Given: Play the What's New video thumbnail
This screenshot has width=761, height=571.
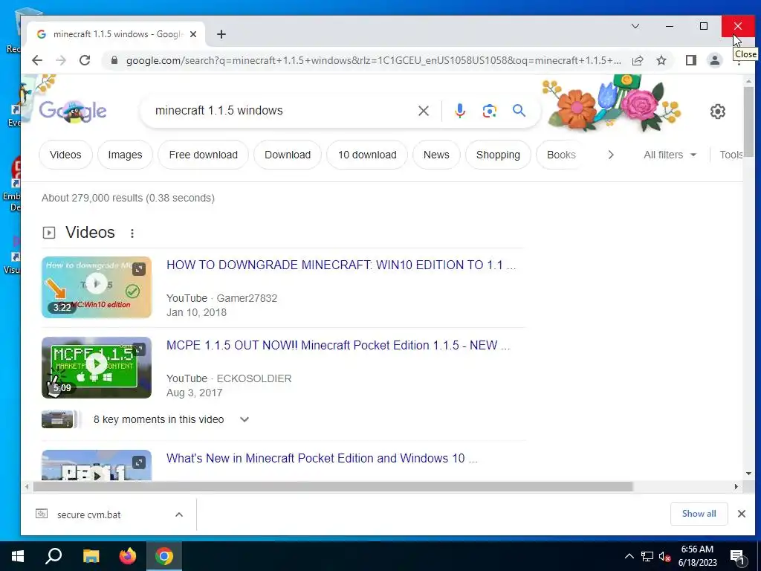Looking at the screenshot, I should click(x=97, y=465).
